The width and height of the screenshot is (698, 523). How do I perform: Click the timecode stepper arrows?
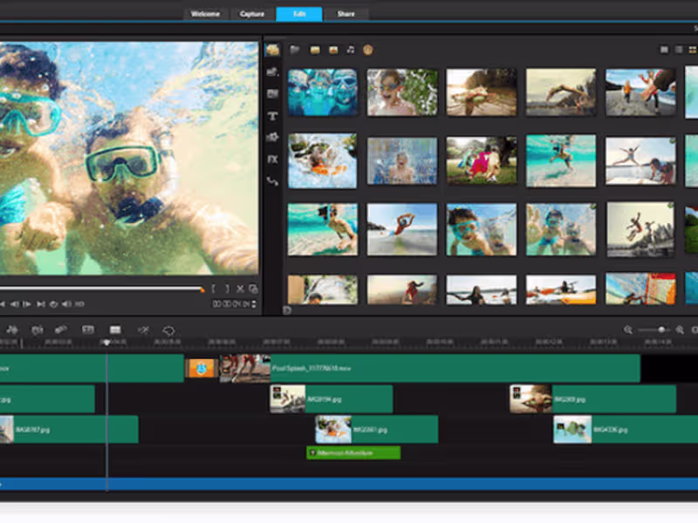[255, 304]
